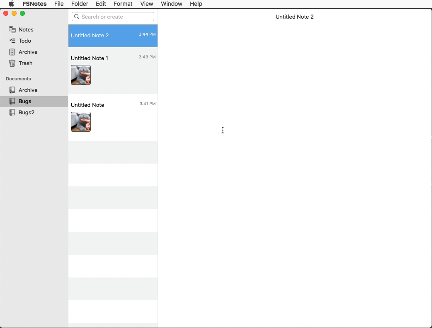The image size is (432, 328).
Task: Click the Documents section header
Action: (18, 79)
